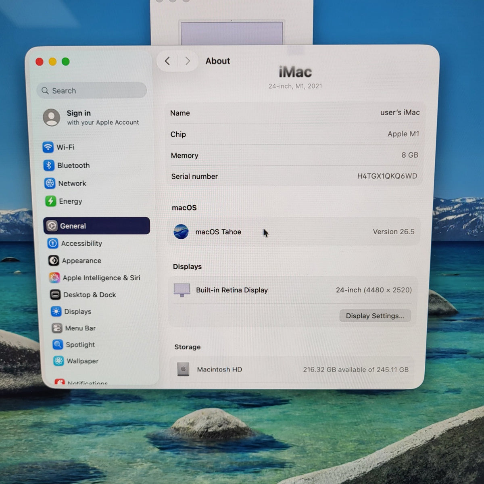Image resolution: width=484 pixels, height=484 pixels.
Task: Open Network globe icon settings
Action: point(50,184)
